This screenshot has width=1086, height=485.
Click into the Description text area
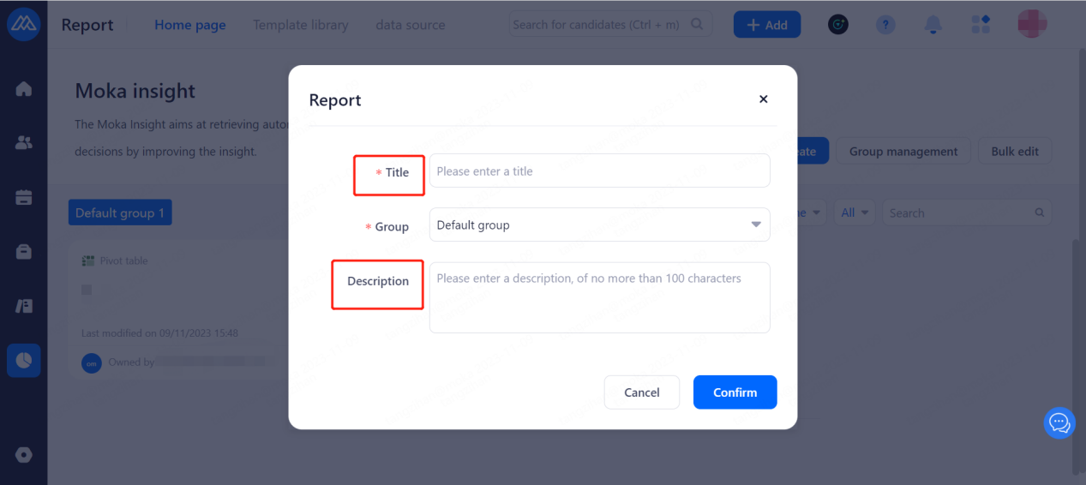coord(599,297)
